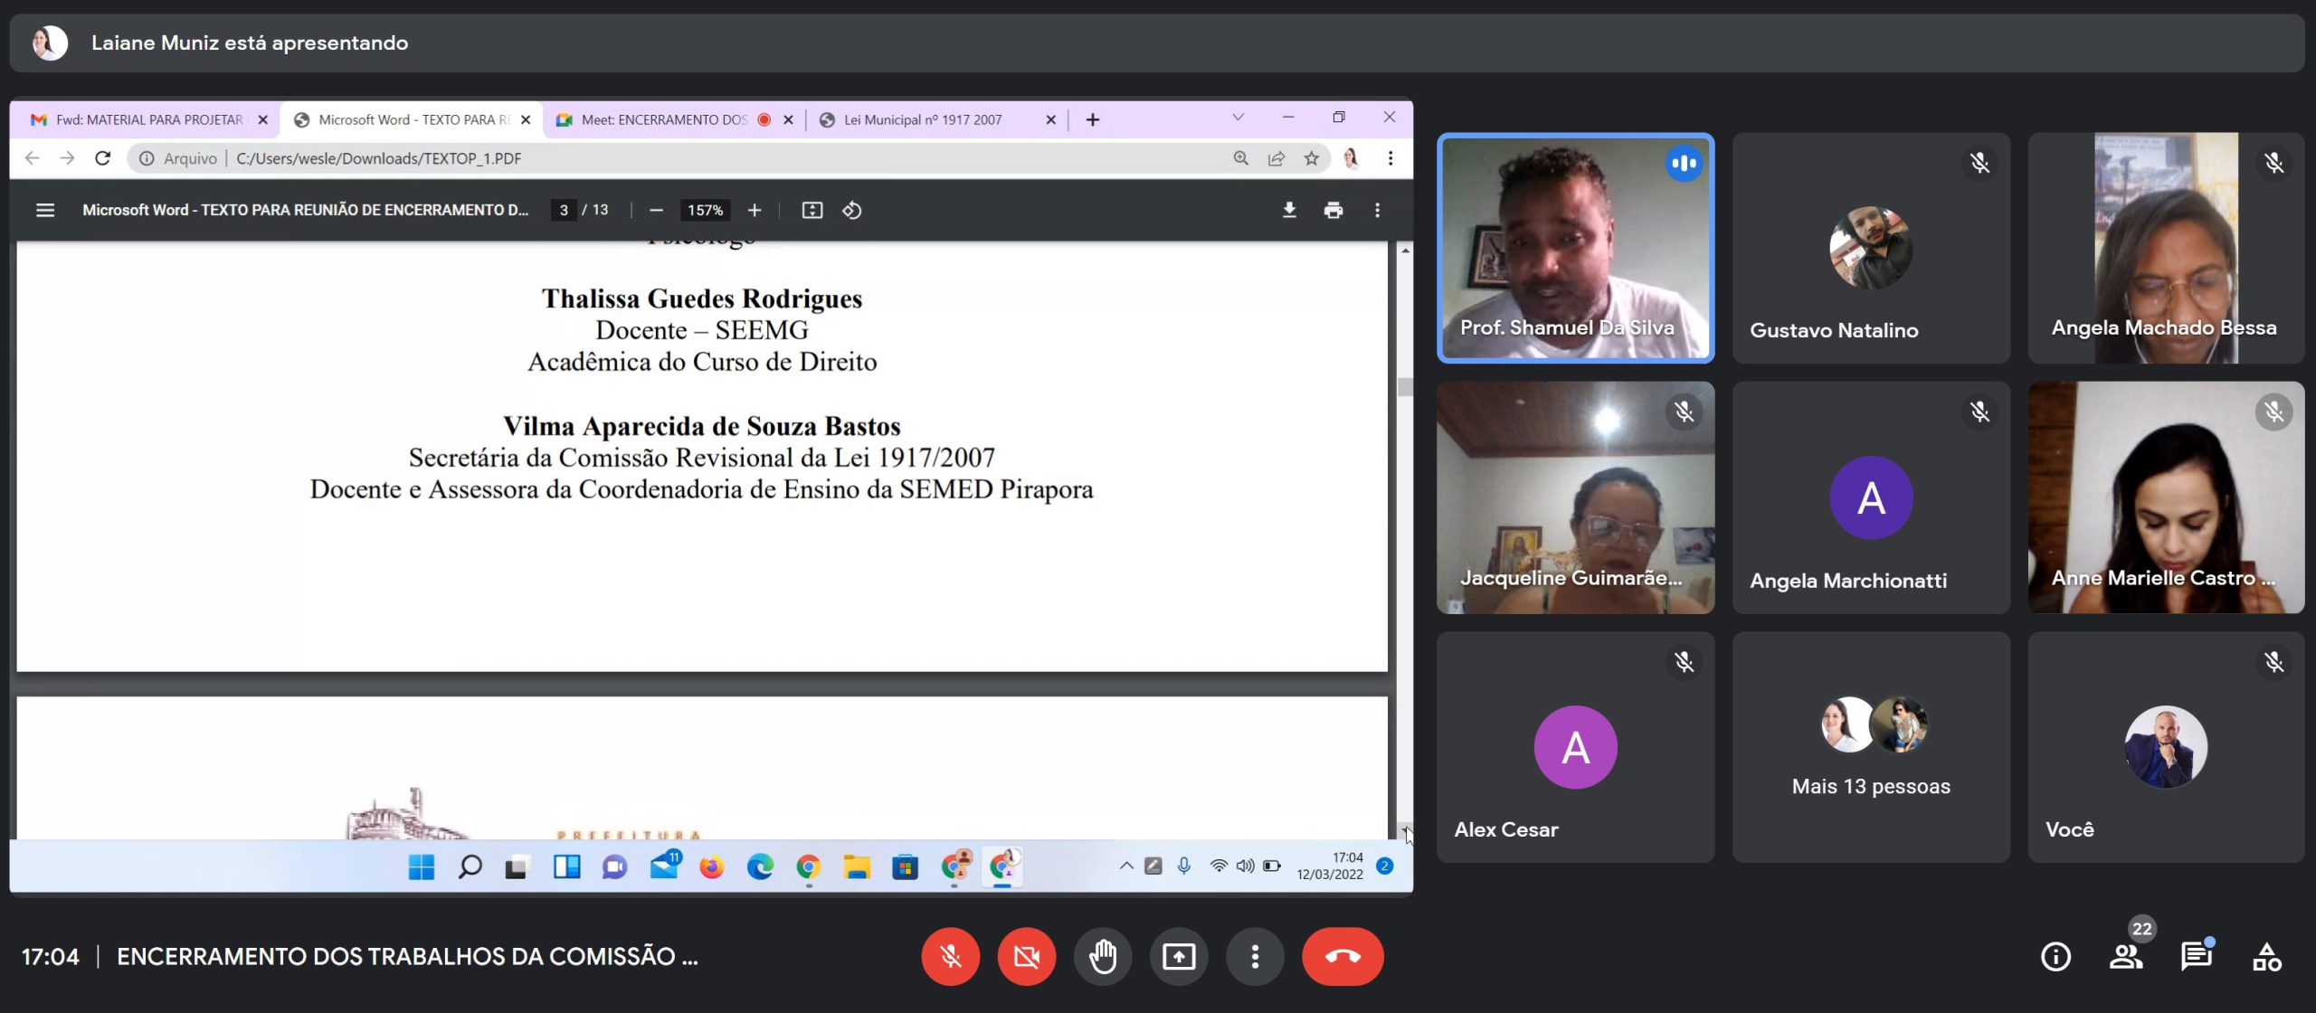This screenshot has height=1013, width=2316.
Task: Open the activities panel icon
Action: 2266,956
